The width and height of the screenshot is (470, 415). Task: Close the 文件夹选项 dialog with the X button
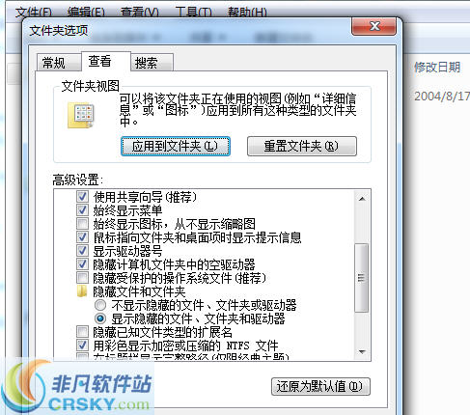pyautogui.click(x=374, y=27)
